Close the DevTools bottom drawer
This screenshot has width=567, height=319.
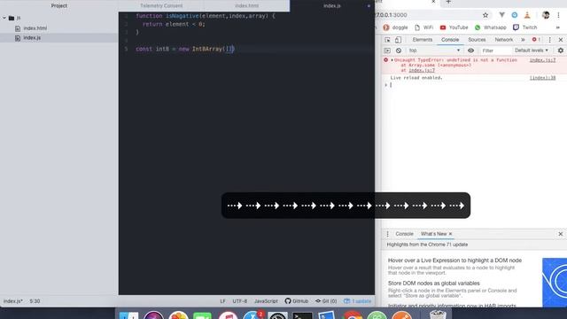pyautogui.click(x=561, y=234)
